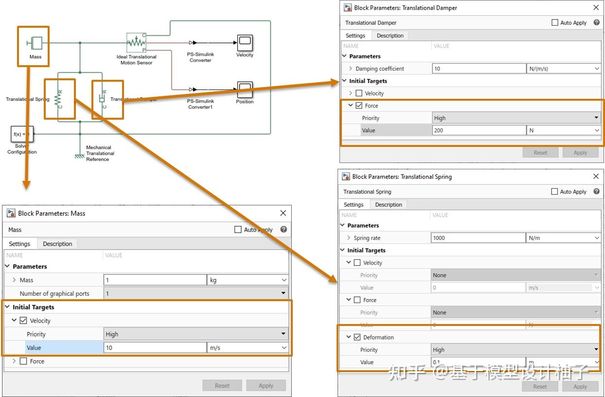Click the Translational Spring block
The width and height of the screenshot is (605, 397).
click(59, 99)
